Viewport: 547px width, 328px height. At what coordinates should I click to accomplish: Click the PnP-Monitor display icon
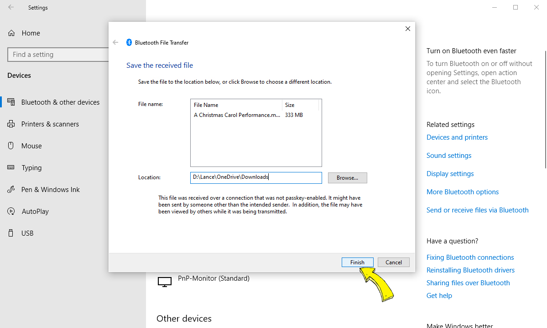(x=165, y=282)
